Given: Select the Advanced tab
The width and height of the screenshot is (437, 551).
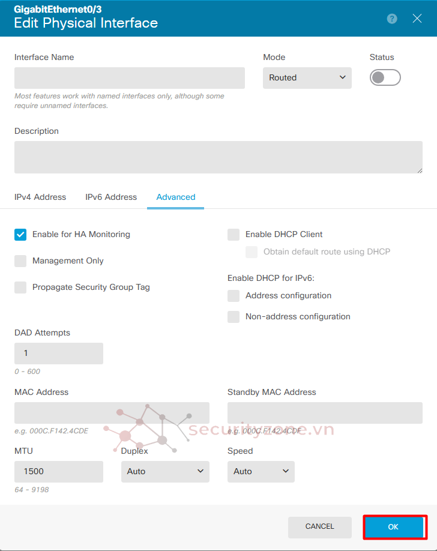Looking at the screenshot, I should [175, 197].
